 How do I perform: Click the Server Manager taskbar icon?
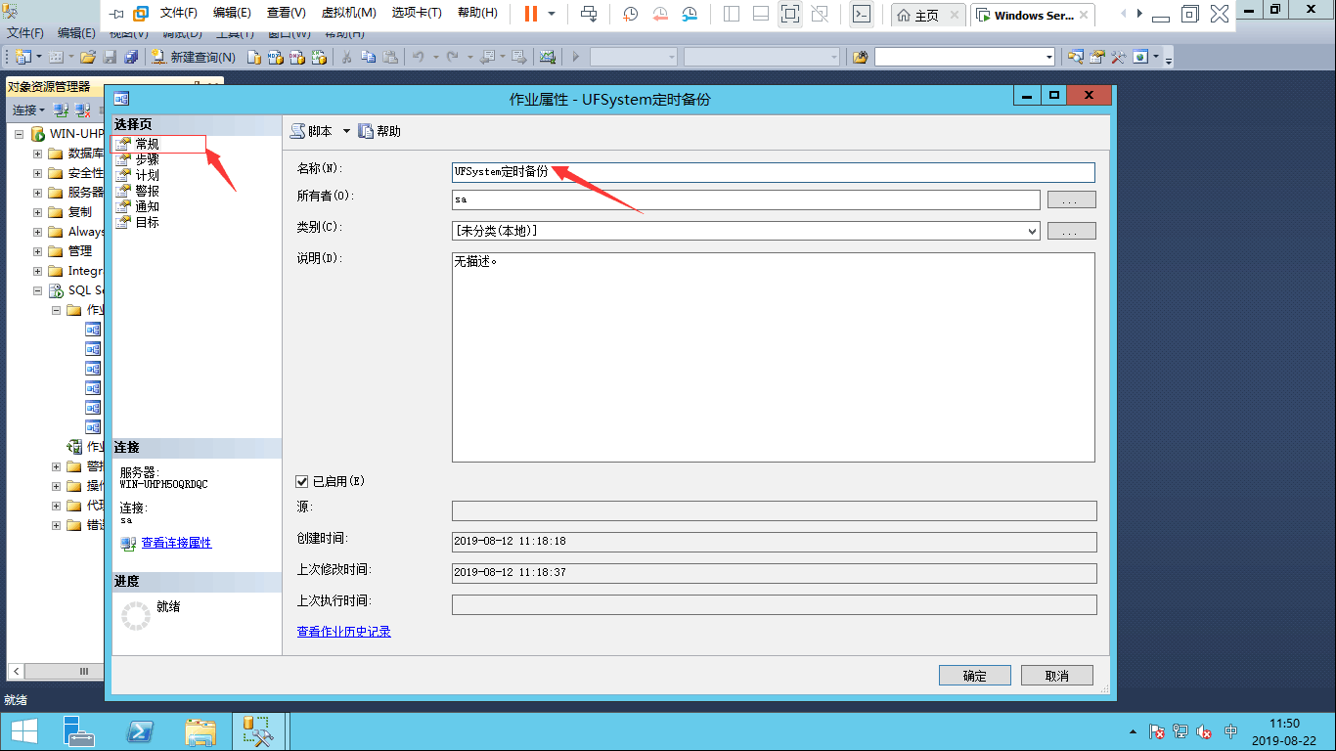pos(80,731)
